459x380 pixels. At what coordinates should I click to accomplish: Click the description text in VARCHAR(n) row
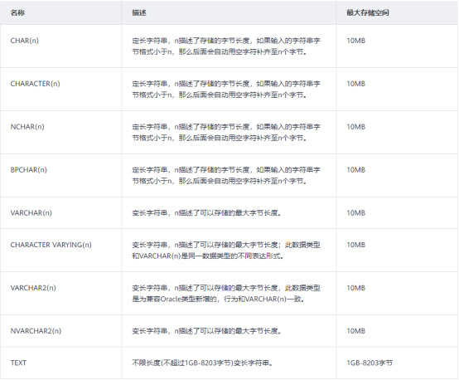[206, 213]
